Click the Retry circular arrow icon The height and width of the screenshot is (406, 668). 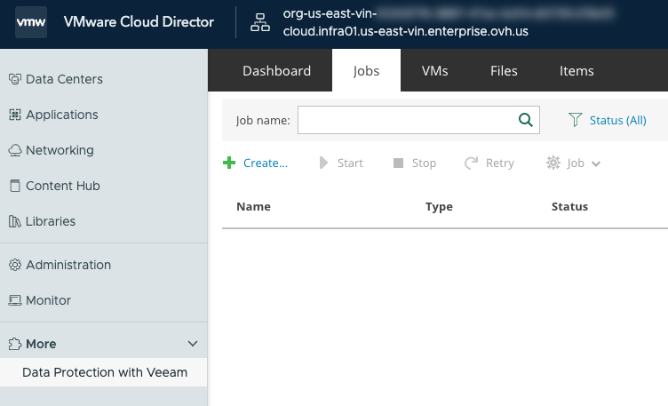click(471, 163)
